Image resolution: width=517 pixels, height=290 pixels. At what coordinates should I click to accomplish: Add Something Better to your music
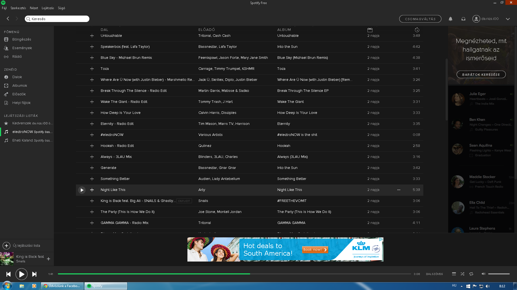(92, 179)
